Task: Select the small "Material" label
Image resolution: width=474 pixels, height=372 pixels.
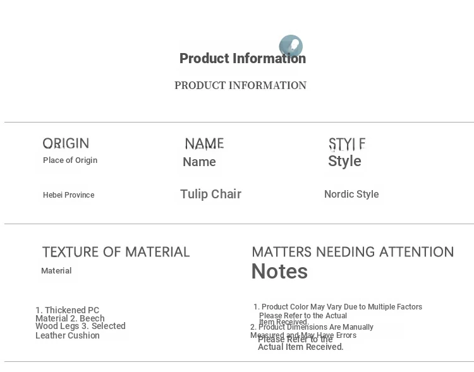Action: pyautogui.click(x=56, y=271)
